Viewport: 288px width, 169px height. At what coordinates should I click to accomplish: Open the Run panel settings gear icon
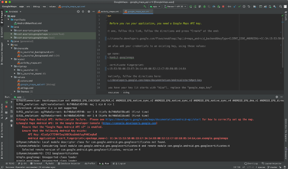[x=277, y=97]
